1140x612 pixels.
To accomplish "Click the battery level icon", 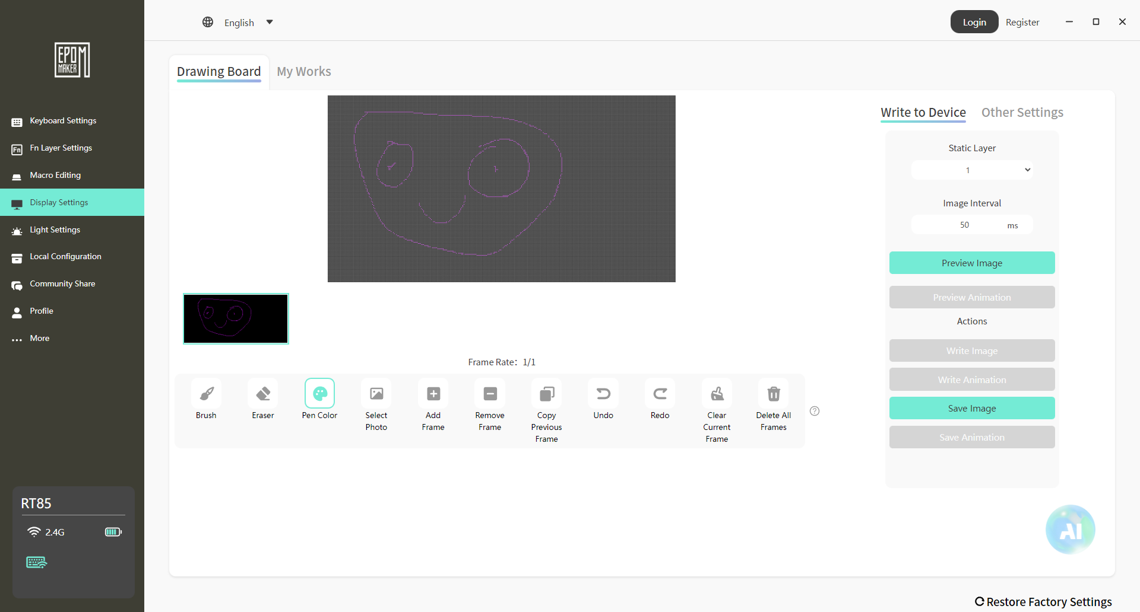I will click(x=113, y=532).
